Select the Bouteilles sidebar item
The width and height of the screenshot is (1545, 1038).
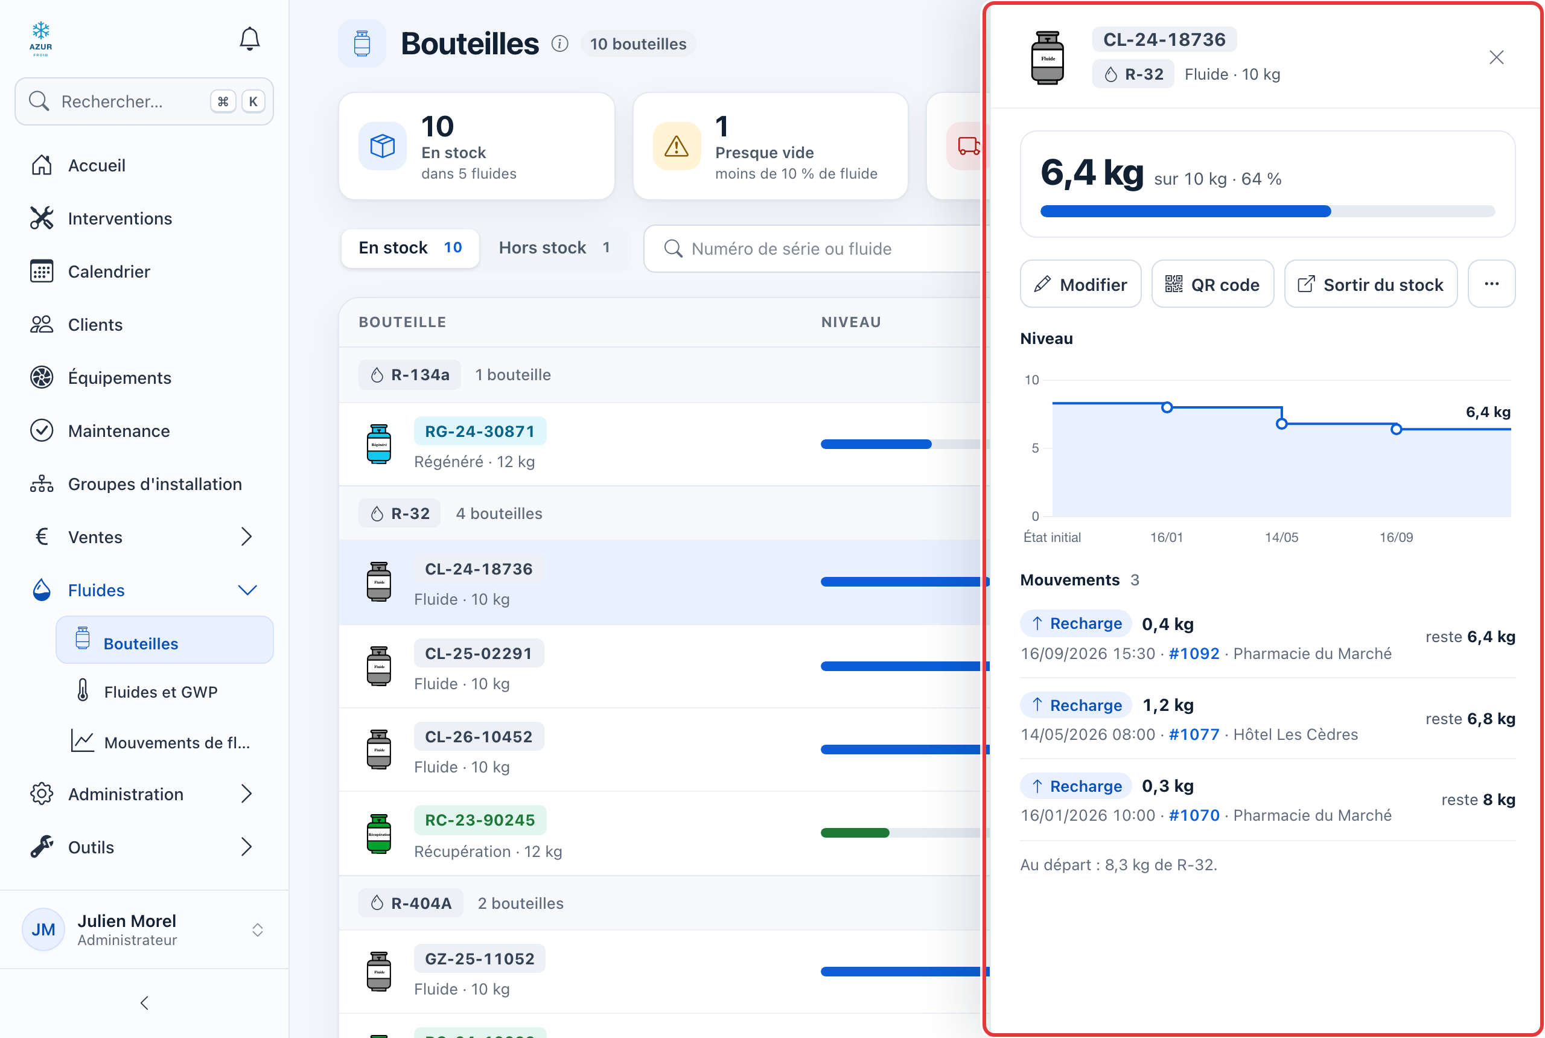coord(164,640)
